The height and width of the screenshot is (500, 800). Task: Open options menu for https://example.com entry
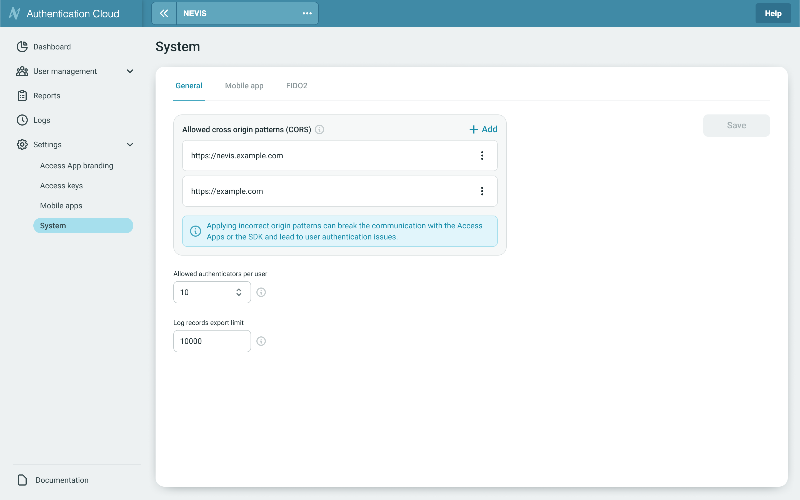(x=482, y=191)
